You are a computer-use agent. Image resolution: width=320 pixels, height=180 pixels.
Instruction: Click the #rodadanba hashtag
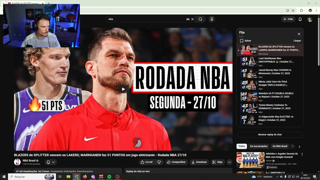click(x=57, y=171)
